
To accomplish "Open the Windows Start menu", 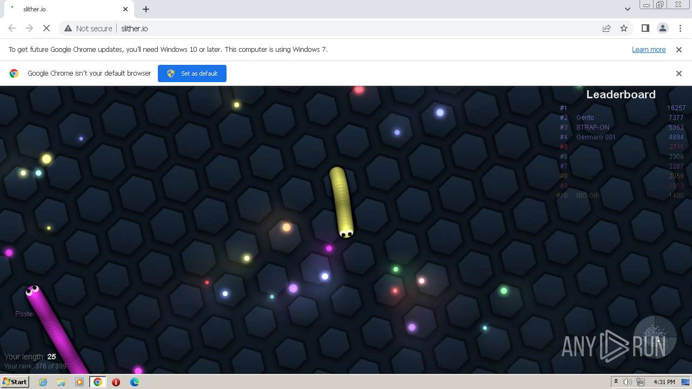I will coord(15,381).
